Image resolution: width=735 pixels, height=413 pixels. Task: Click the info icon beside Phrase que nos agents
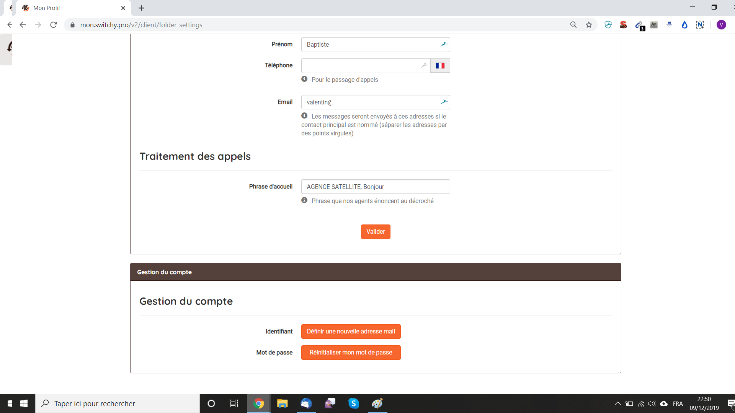(x=304, y=200)
